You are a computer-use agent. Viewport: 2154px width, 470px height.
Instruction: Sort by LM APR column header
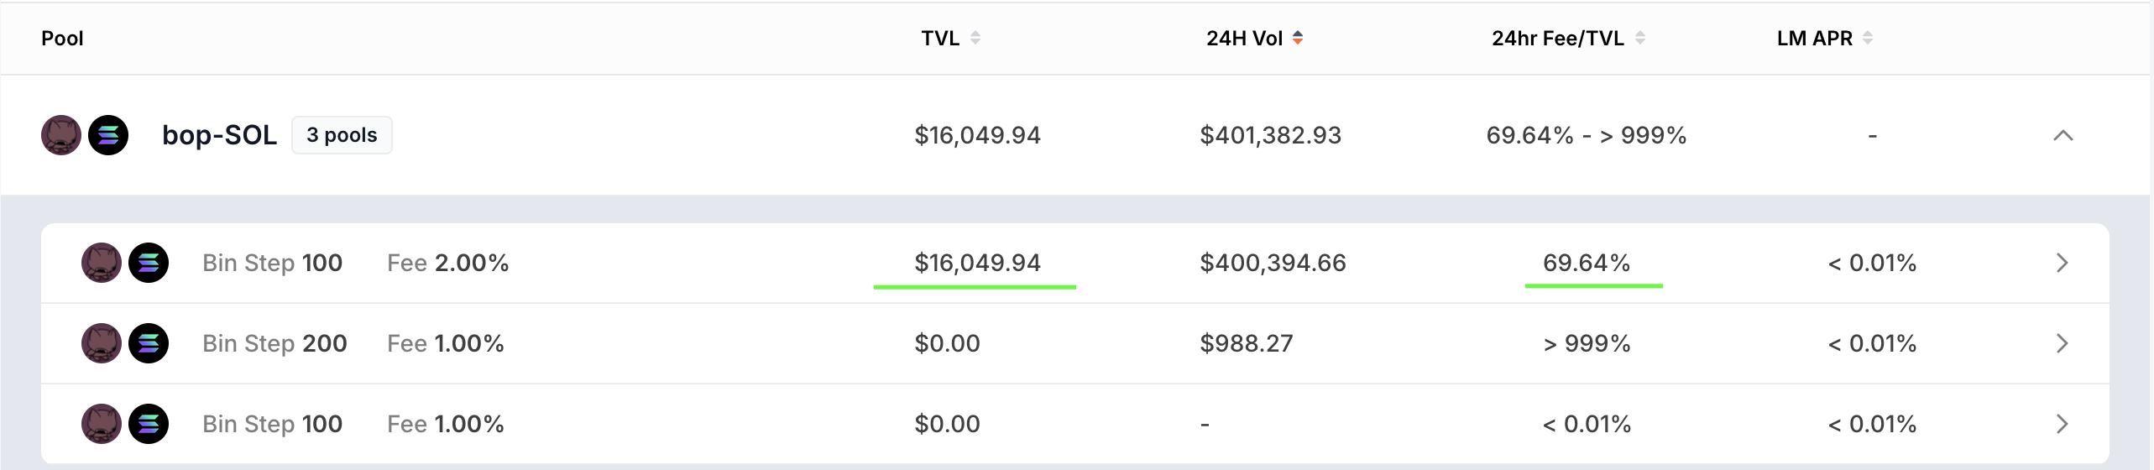pyautogui.click(x=1814, y=38)
